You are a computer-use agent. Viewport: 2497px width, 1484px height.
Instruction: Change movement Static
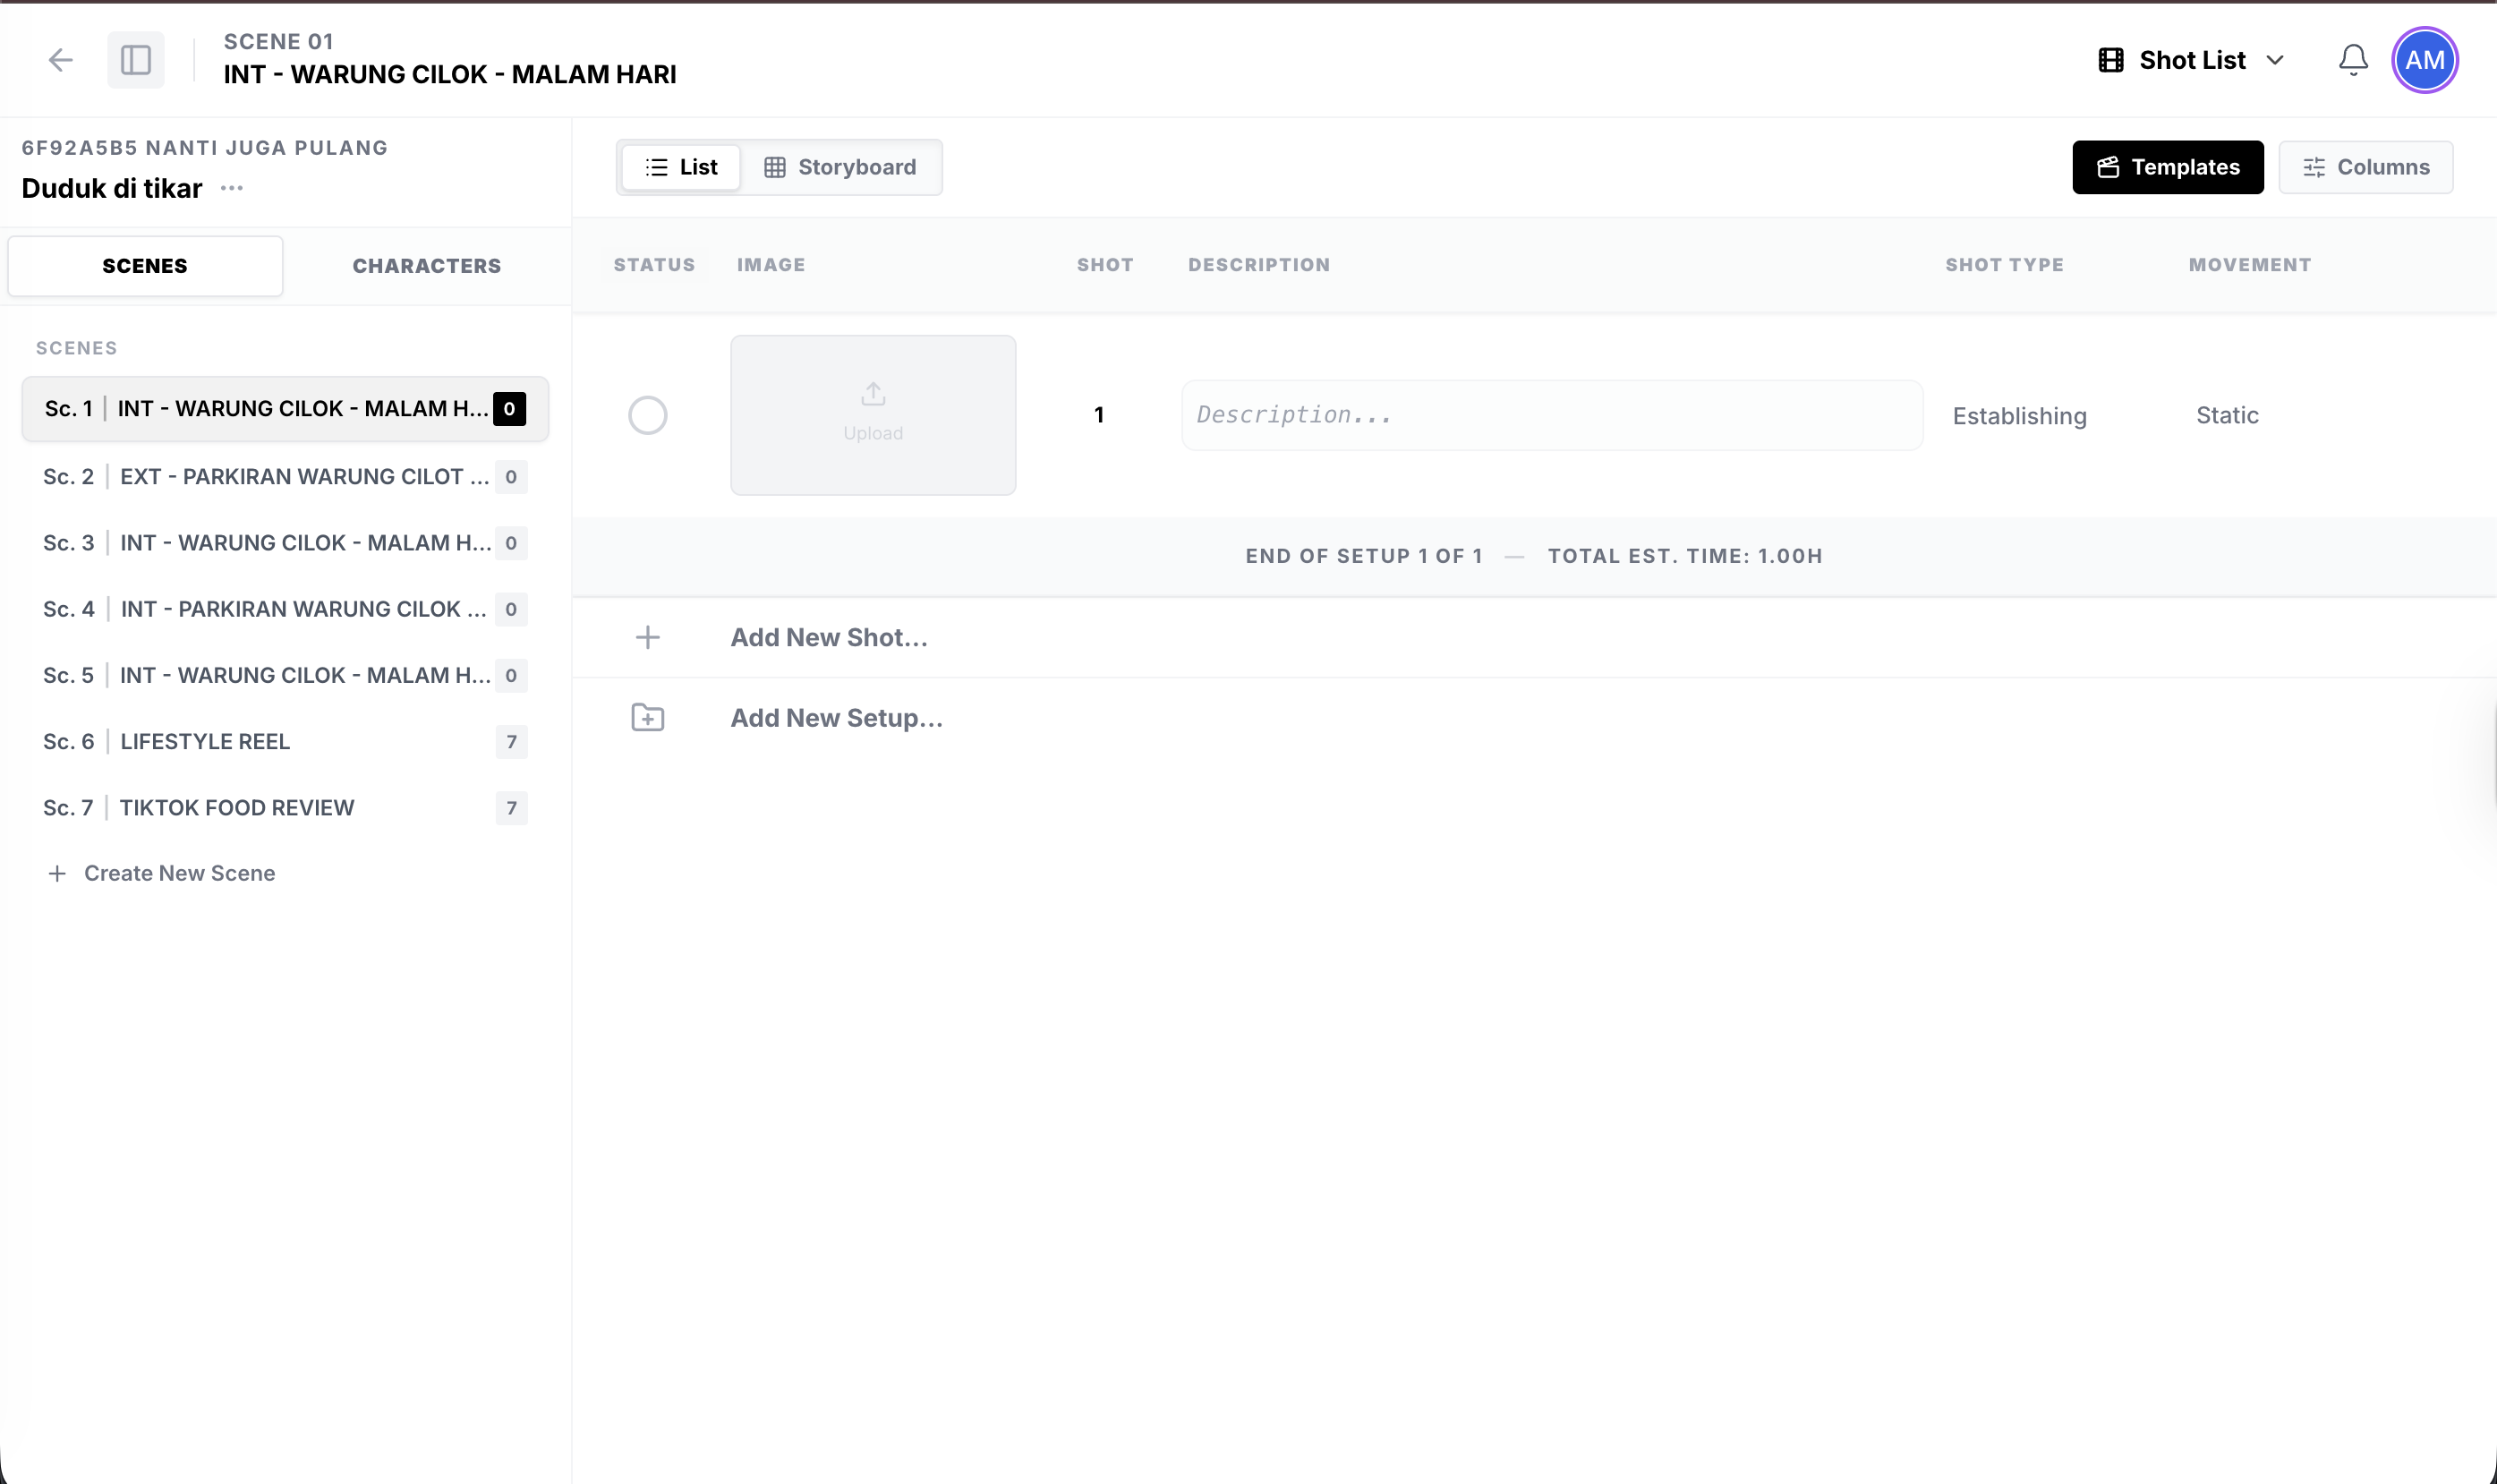click(x=2227, y=415)
